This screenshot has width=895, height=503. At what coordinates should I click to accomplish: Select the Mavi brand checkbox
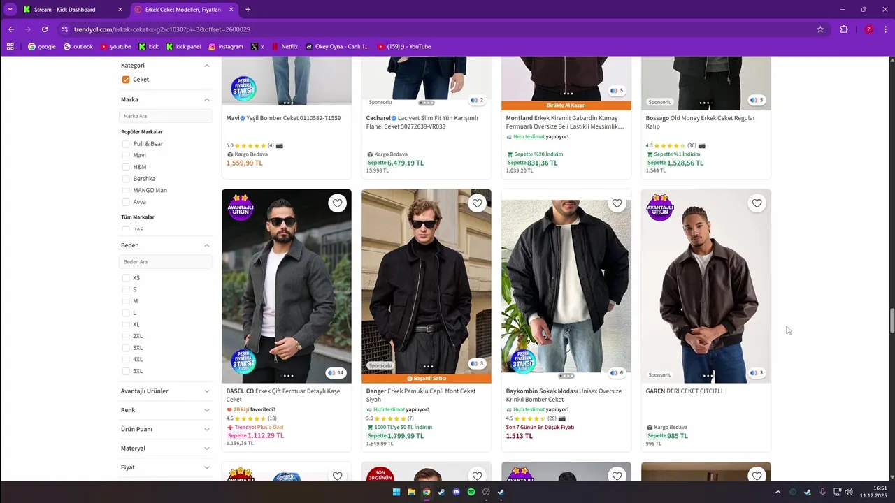(126, 156)
